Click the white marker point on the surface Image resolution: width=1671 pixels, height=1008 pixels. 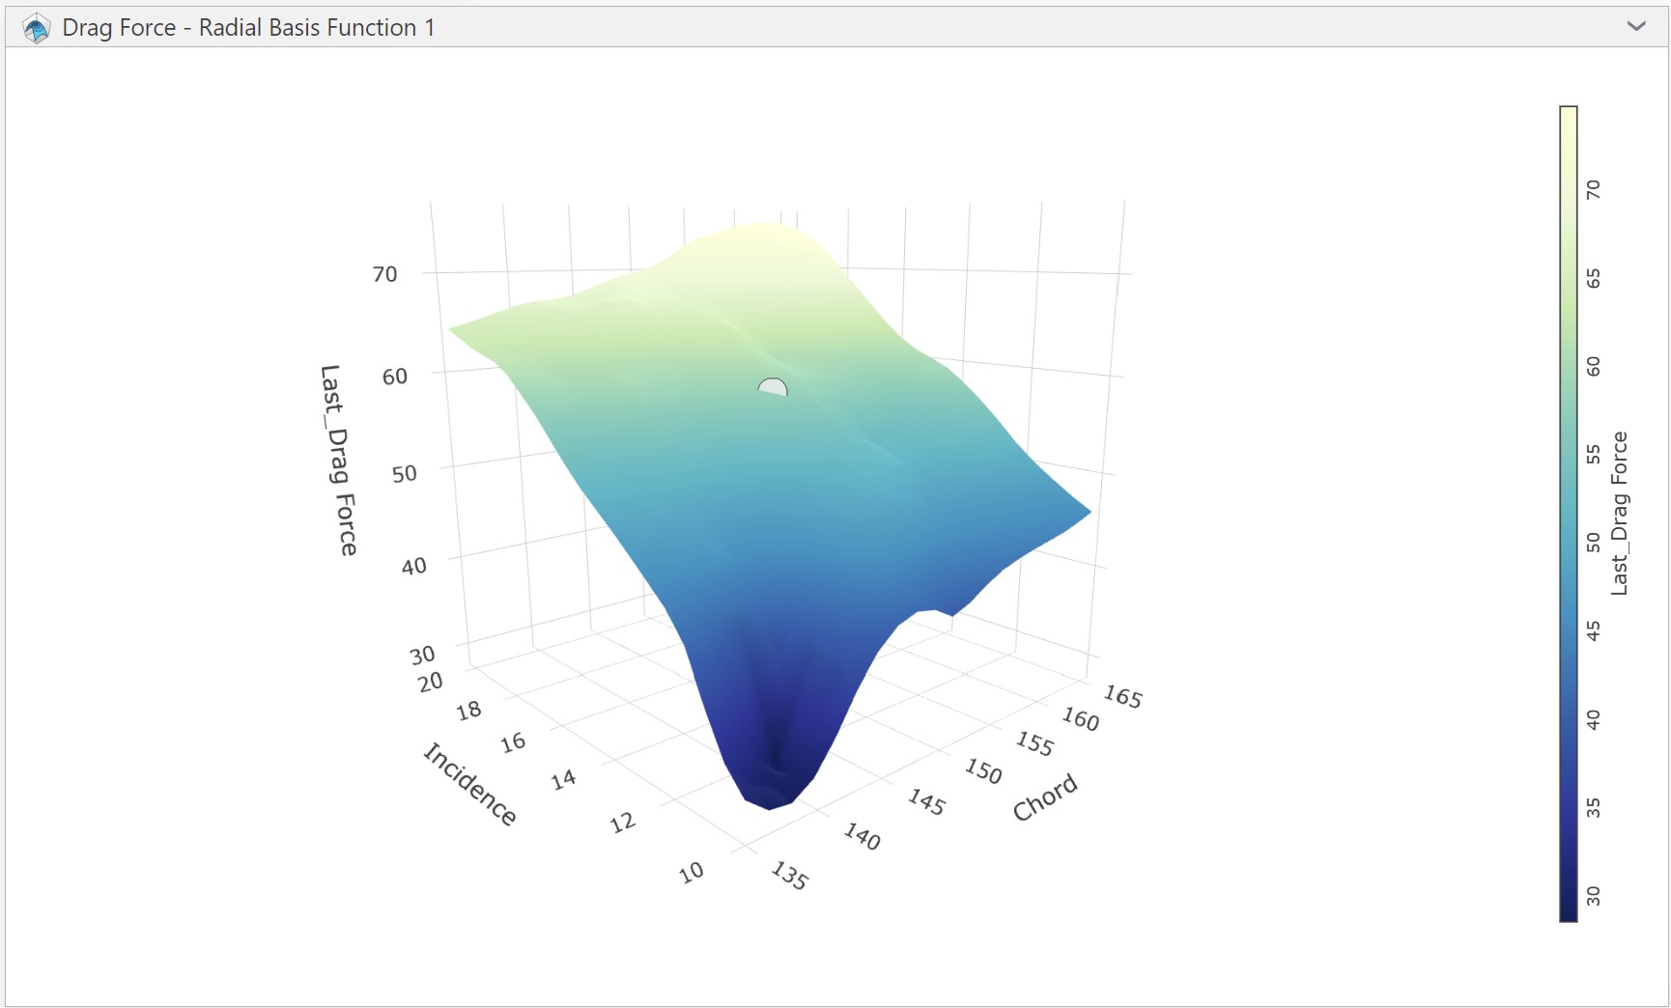pyautogui.click(x=773, y=388)
